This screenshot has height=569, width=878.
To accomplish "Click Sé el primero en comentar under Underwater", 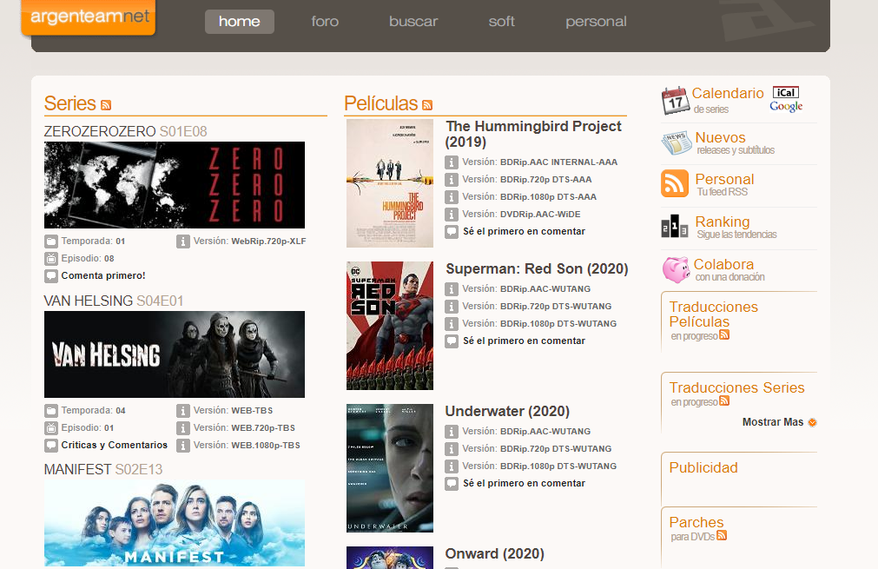I will click(524, 483).
